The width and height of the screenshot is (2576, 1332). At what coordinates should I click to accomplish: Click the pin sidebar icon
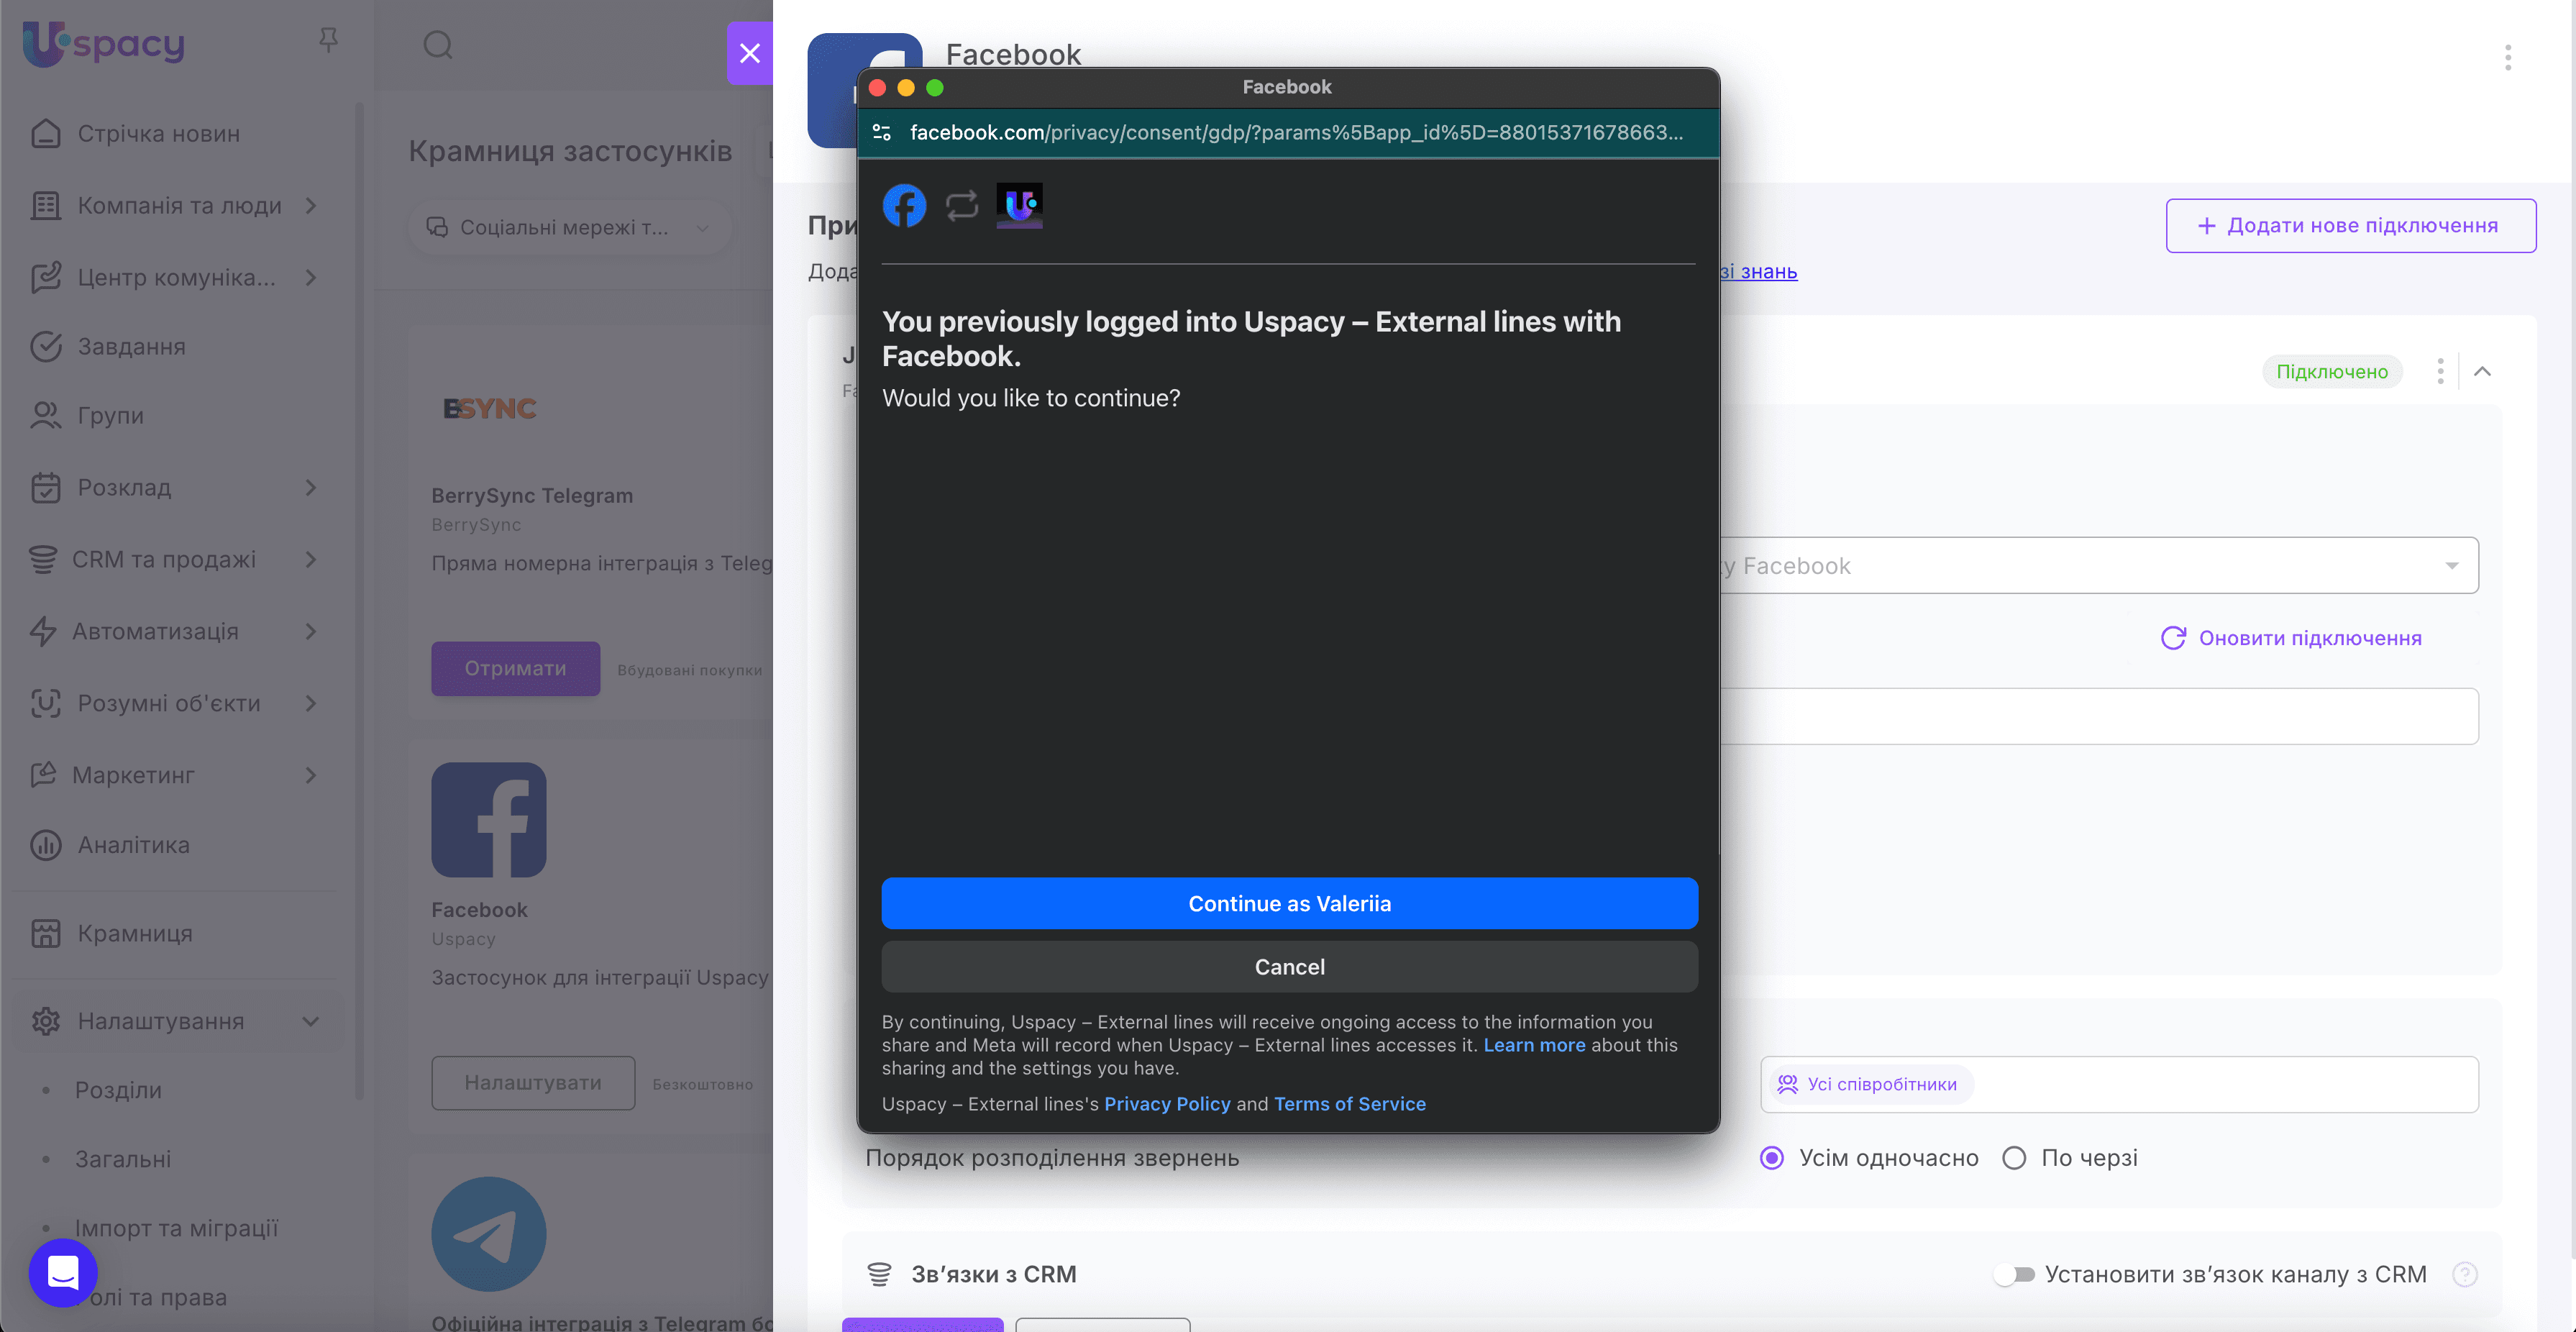pyautogui.click(x=328, y=40)
